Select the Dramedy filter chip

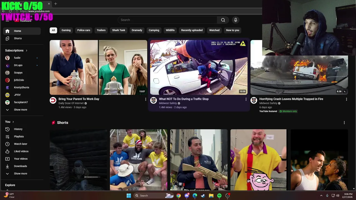point(137,30)
